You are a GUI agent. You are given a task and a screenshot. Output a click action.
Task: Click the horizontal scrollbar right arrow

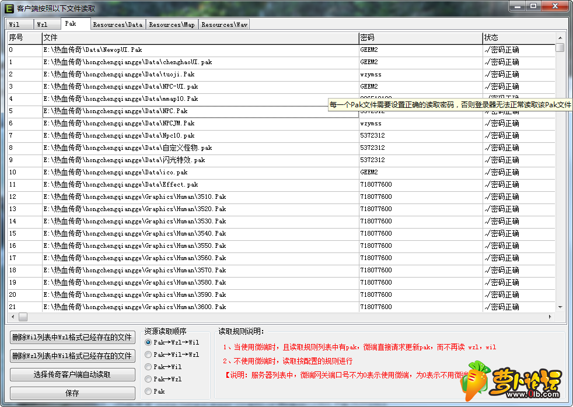coord(550,317)
